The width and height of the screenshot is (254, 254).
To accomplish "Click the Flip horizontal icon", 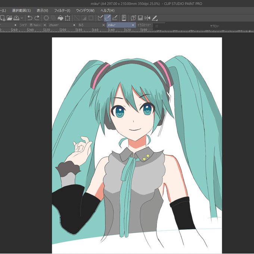I will tap(148, 18).
